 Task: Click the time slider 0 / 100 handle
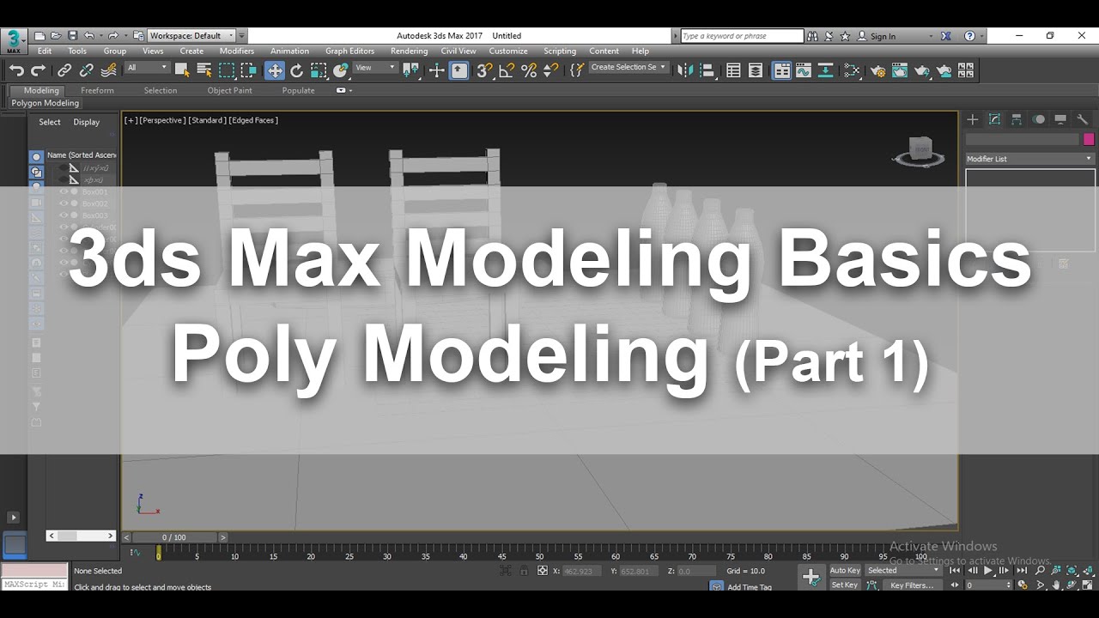(x=173, y=537)
